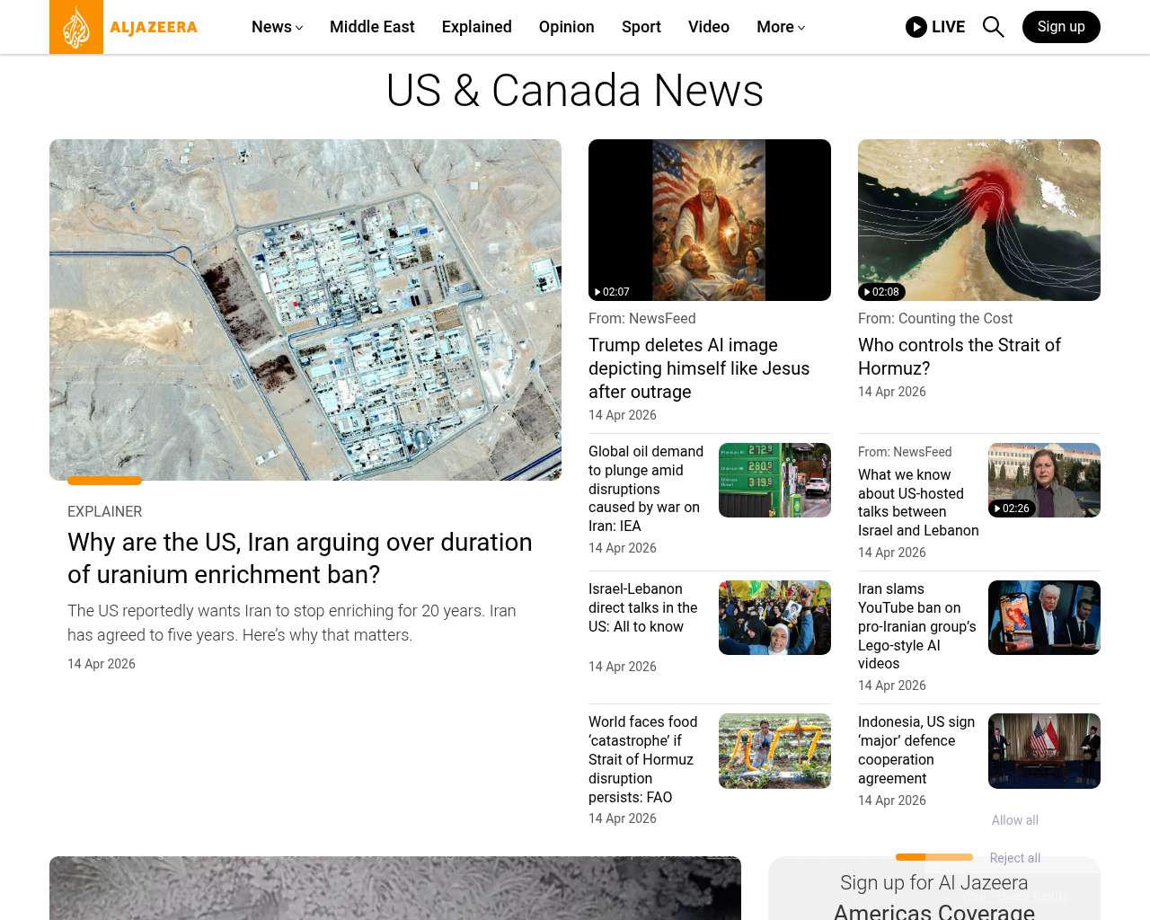Play the 02:08 Strait of Hormuz video

(x=979, y=220)
